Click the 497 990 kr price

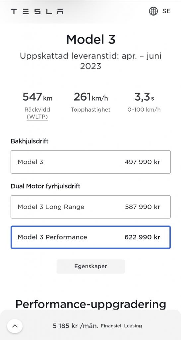click(x=142, y=162)
